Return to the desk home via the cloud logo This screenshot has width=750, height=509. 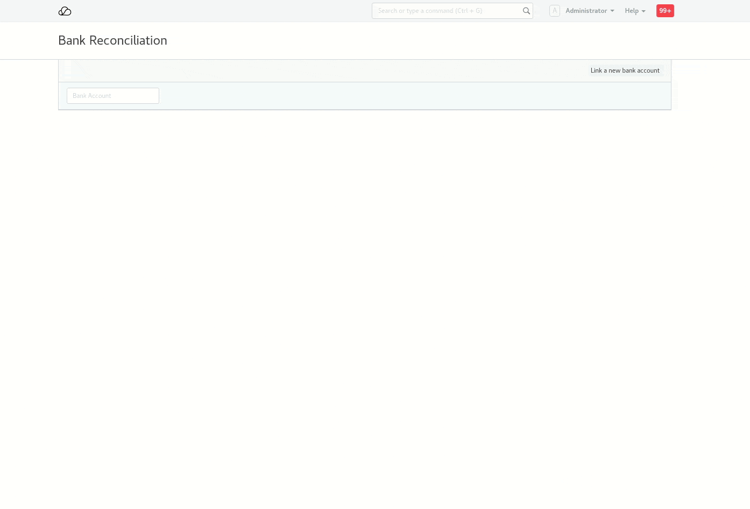65,11
